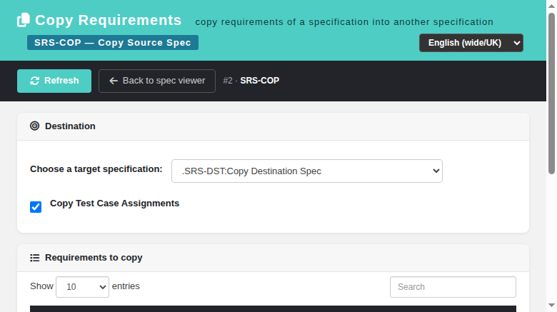The width and height of the screenshot is (557, 312).
Task: Click the Requirements to copy heading
Action: tap(94, 258)
